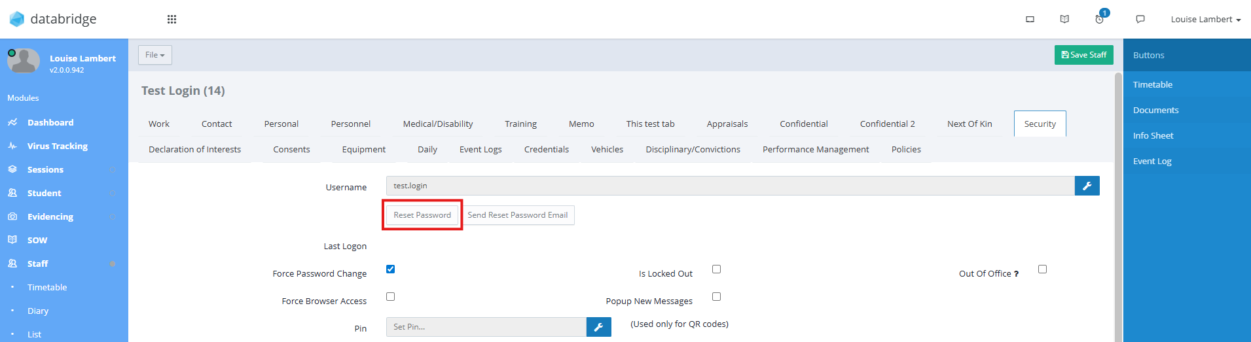
Task: Click the Virus Tracking pulse icon
Action: pyautogui.click(x=12, y=146)
